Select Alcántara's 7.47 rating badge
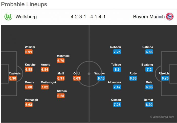This screenshot has height=123, width=177. [117, 87]
